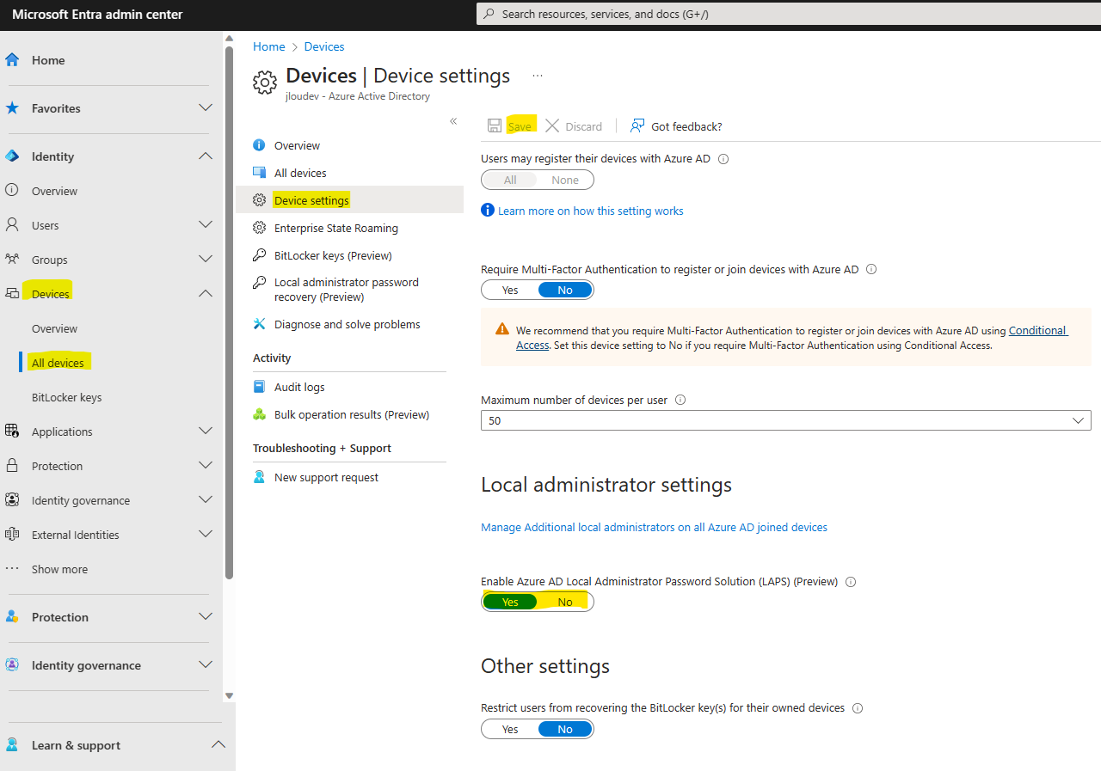Image resolution: width=1101 pixels, height=771 pixels.
Task: Click the Users person icon
Action: pos(12,225)
